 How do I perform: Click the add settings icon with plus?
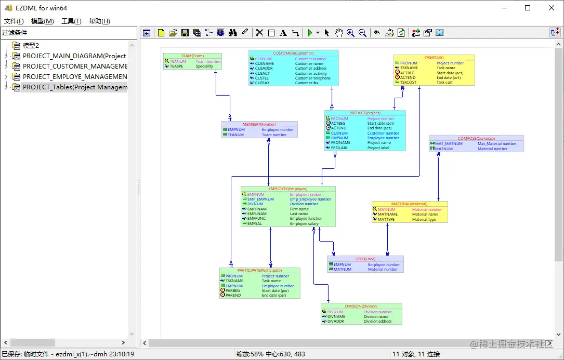pyautogui.click(x=416, y=33)
